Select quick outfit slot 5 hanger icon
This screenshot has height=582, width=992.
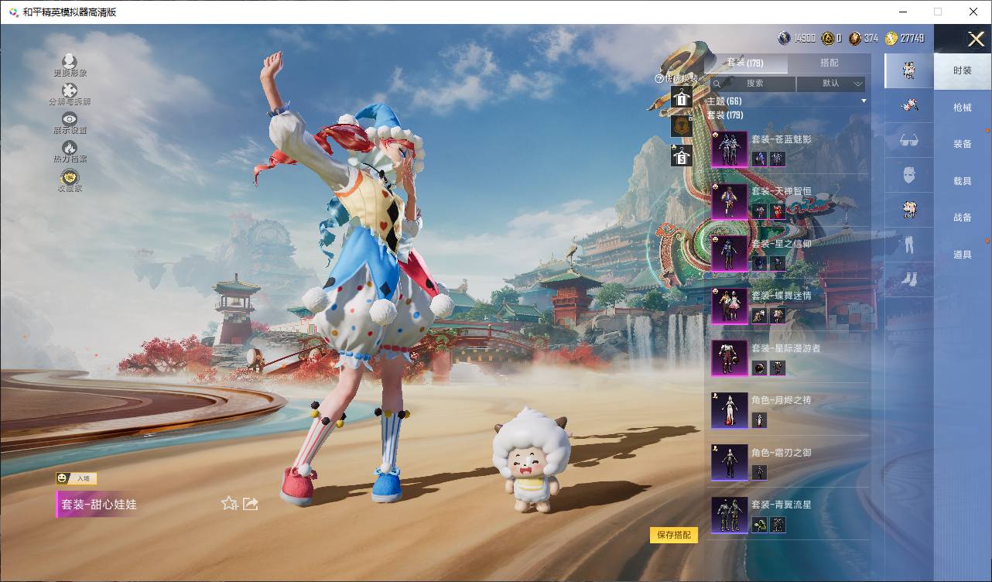(x=681, y=156)
